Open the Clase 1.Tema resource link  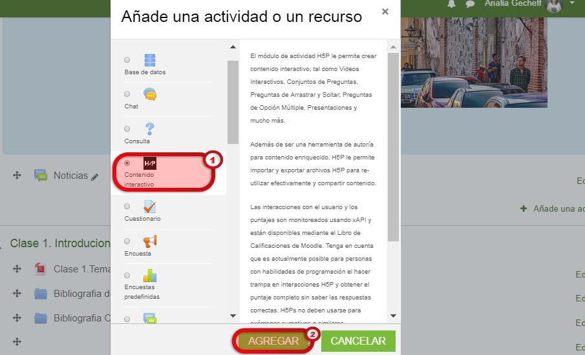click(82, 269)
